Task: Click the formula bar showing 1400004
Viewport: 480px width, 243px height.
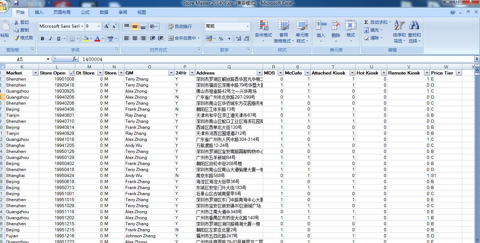Action: [276, 59]
